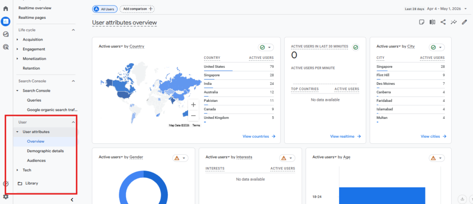Collapse the Life cycle section
This screenshot has width=473, height=204.
[73, 30]
